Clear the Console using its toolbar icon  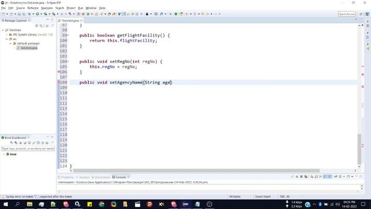[x=312, y=176]
